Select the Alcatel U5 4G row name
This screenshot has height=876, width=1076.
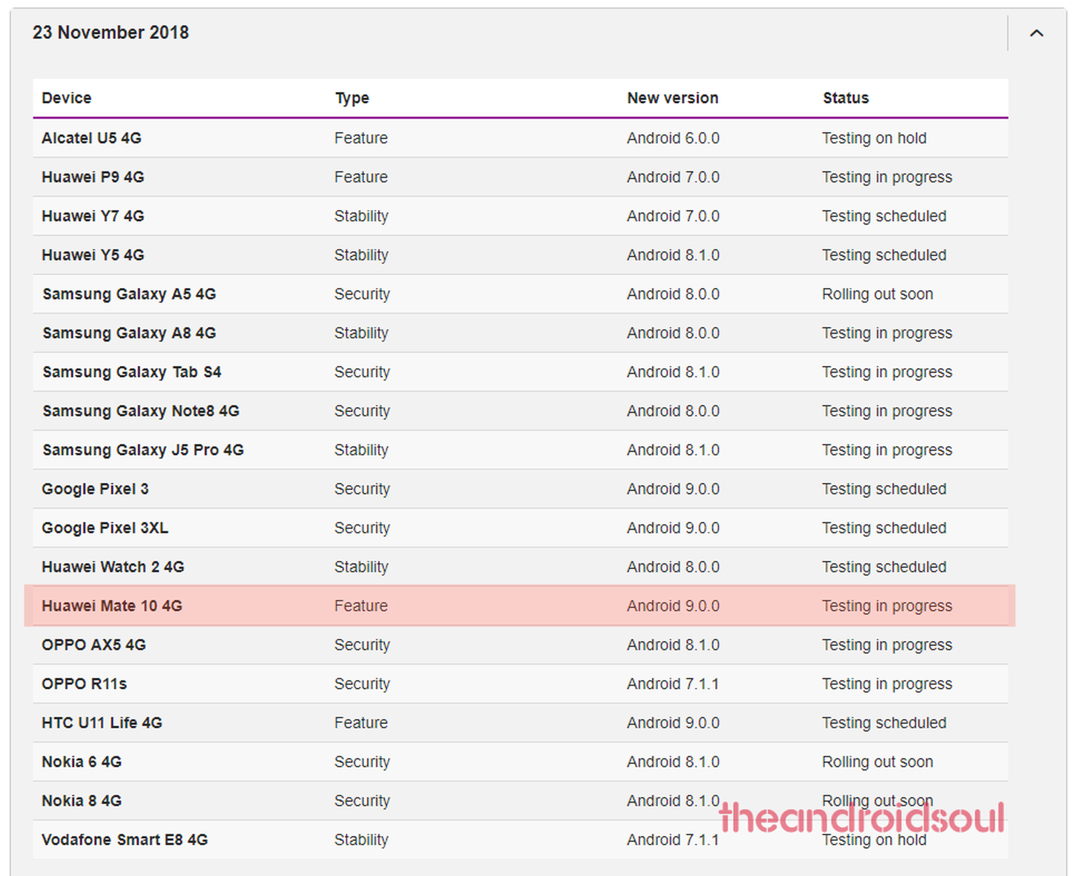coord(91,138)
